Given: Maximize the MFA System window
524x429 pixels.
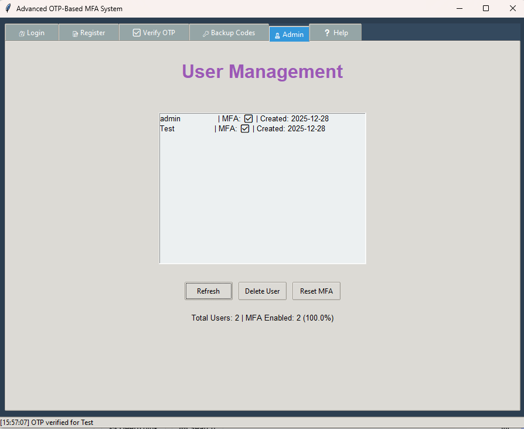Looking at the screenshot, I should coord(486,9).
